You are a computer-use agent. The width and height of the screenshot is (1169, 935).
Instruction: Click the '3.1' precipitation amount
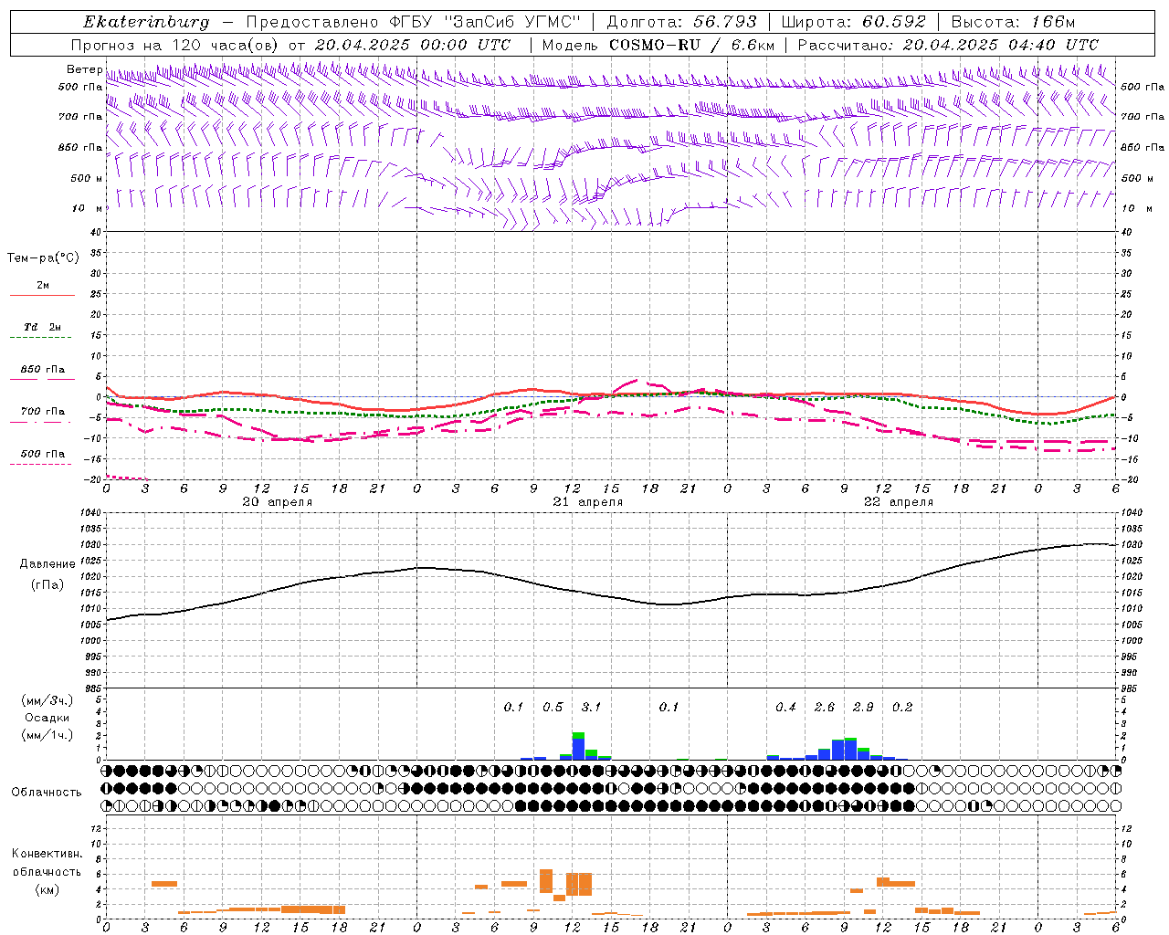pyautogui.click(x=591, y=707)
